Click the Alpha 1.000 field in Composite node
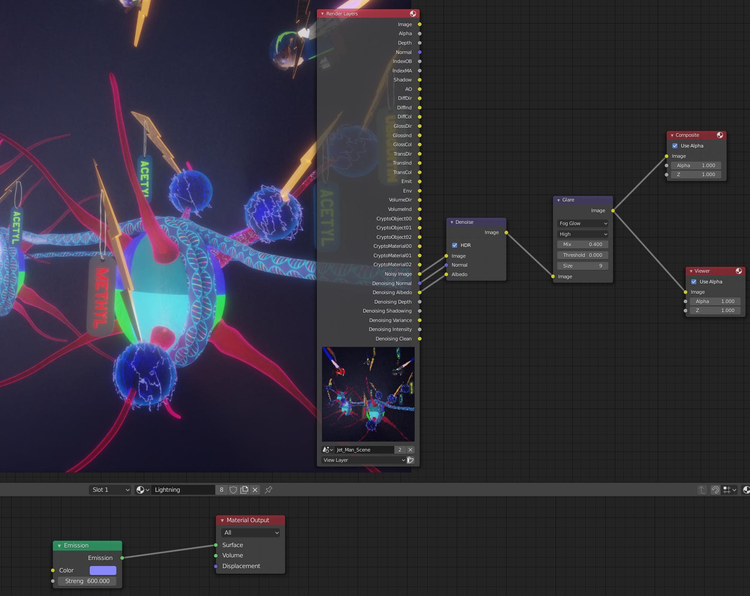 click(696, 166)
